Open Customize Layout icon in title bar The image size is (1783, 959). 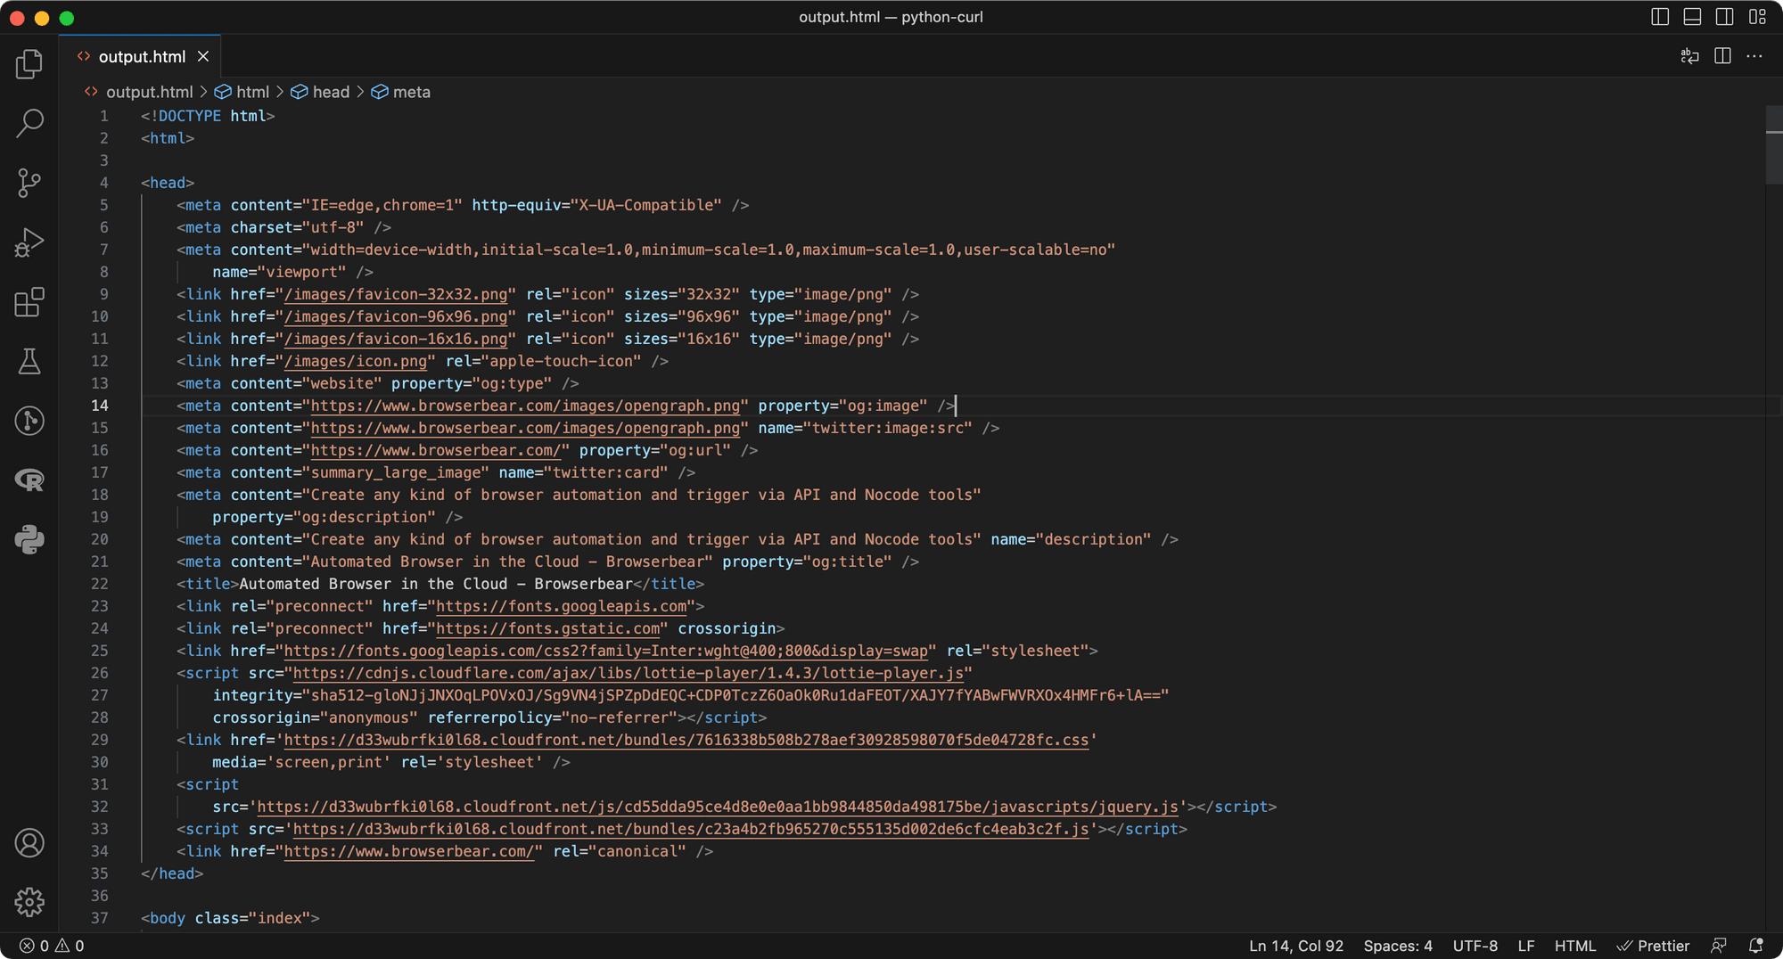click(1757, 17)
